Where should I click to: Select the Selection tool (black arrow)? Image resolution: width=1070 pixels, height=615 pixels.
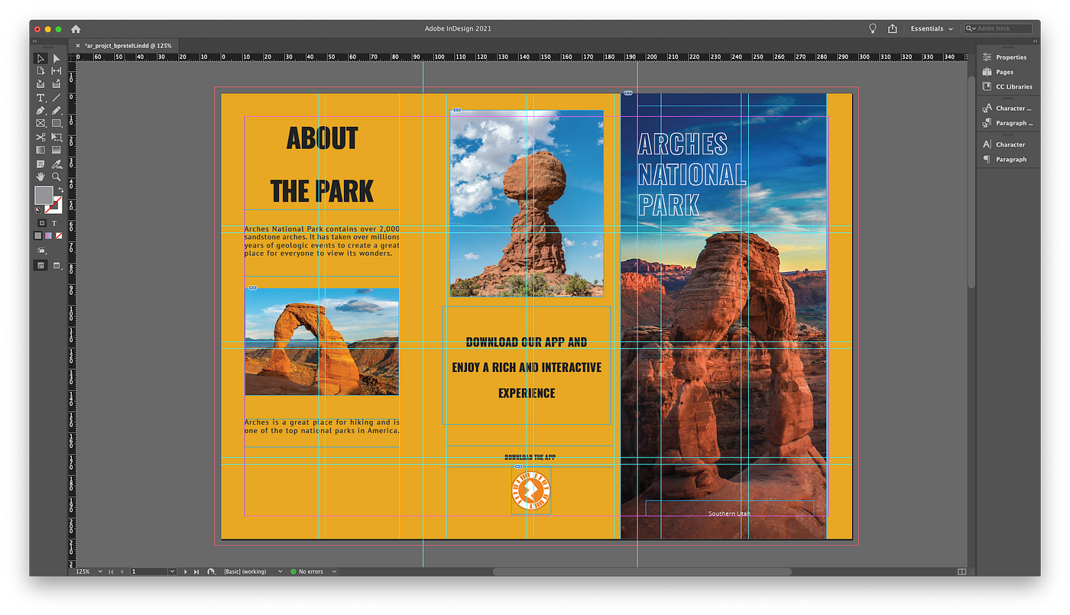[x=41, y=58]
